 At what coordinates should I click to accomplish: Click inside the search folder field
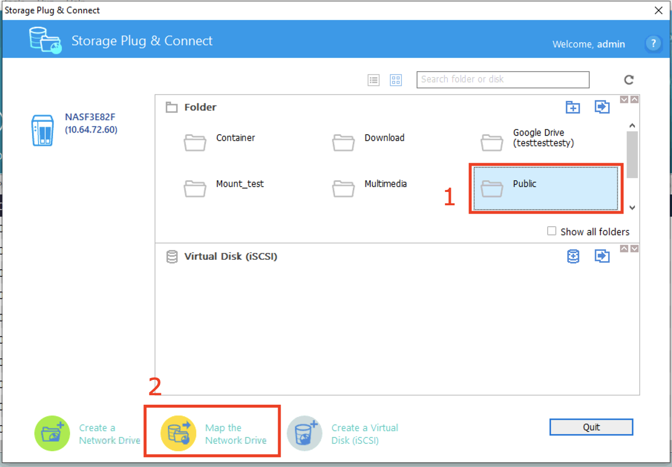pyautogui.click(x=502, y=80)
